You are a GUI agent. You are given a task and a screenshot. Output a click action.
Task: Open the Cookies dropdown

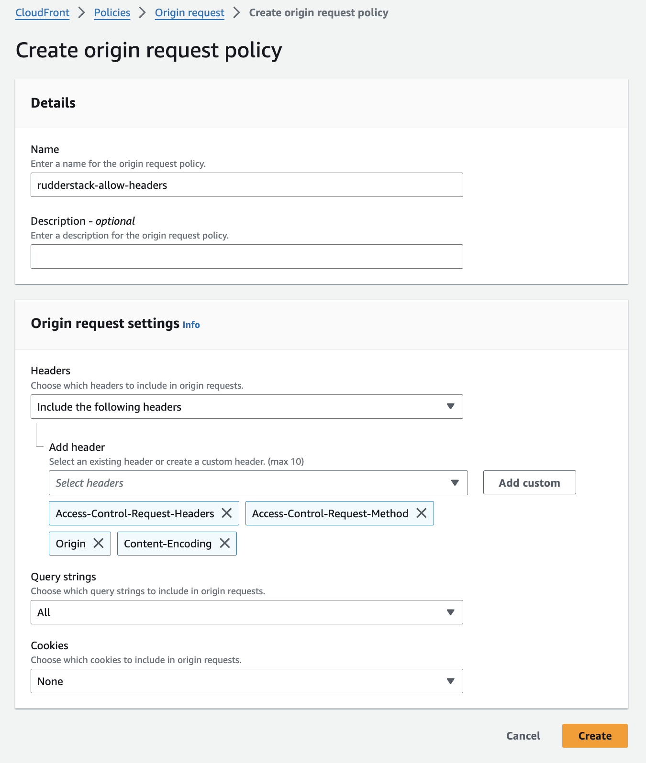(247, 681)
